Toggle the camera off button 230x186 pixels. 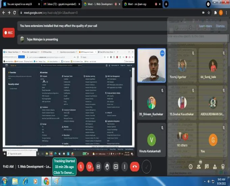click(90, 167)
